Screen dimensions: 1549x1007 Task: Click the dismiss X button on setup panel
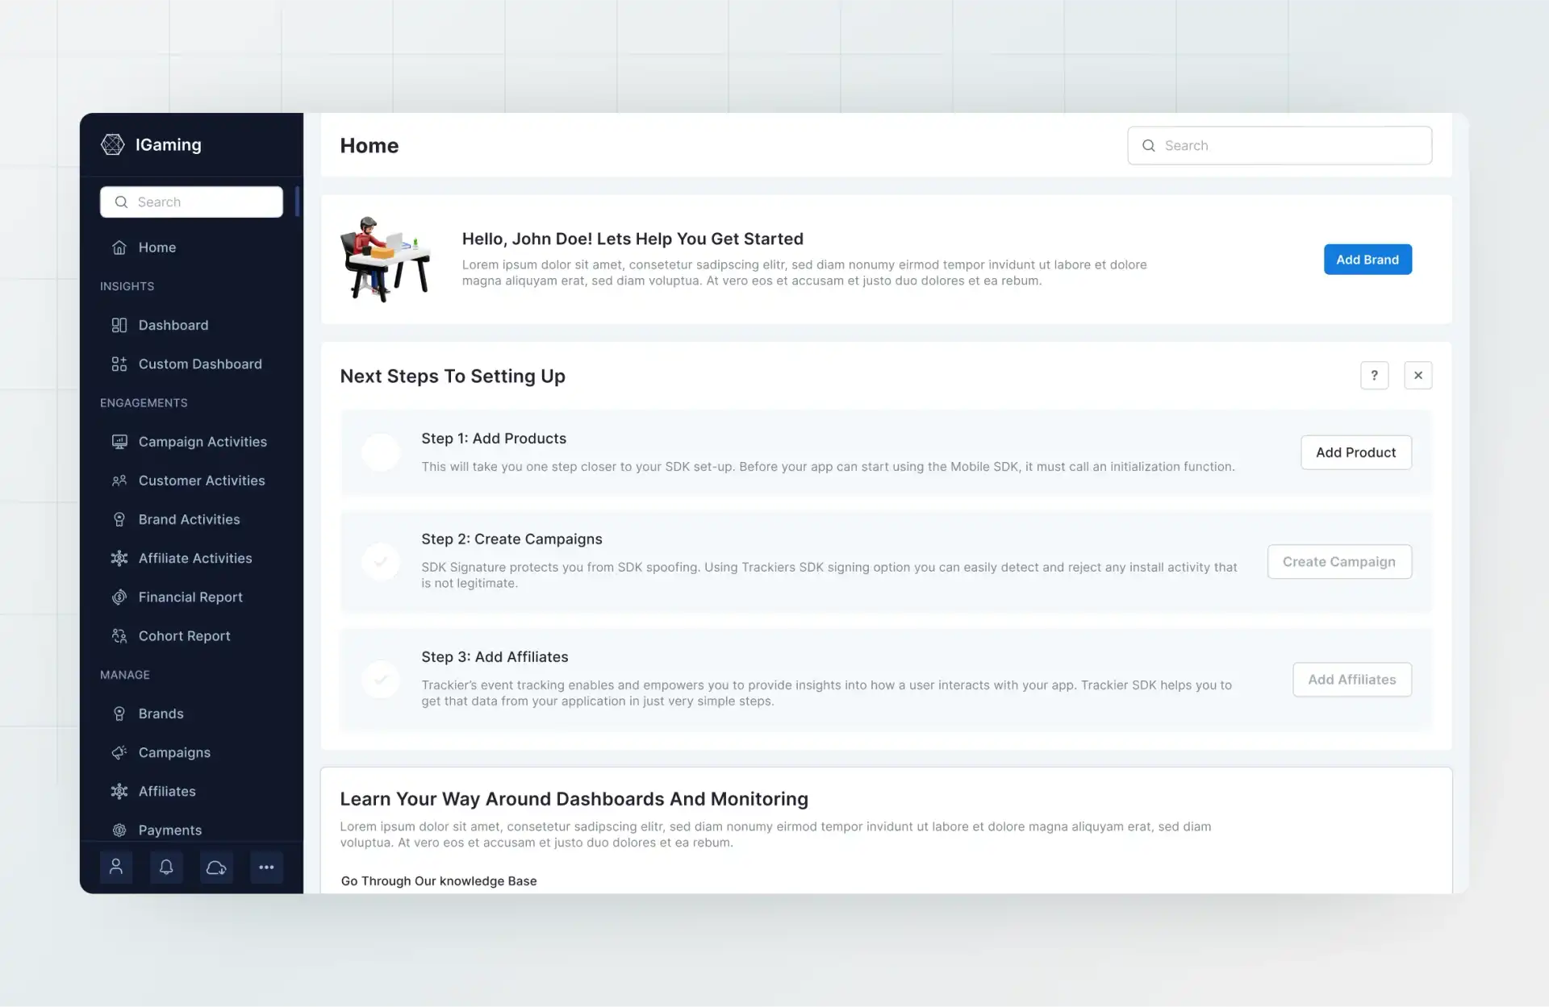click(x=1418, y=376)
